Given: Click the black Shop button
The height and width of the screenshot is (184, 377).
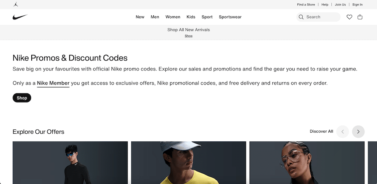Looking at the screenshot, I should pos(22,98).
